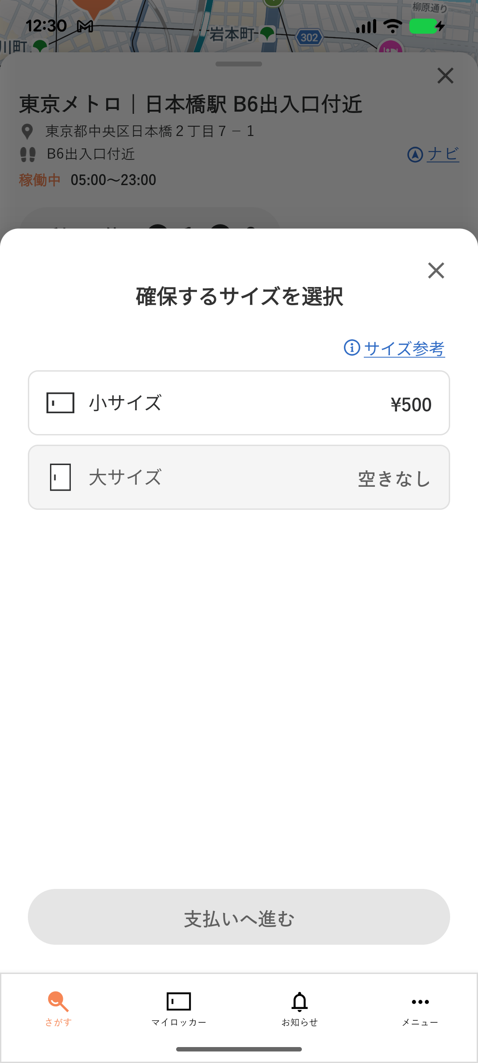Tap the navigation compass icon next to ナビ
The height and width of the screenshot is (1063, 478).
415,155
